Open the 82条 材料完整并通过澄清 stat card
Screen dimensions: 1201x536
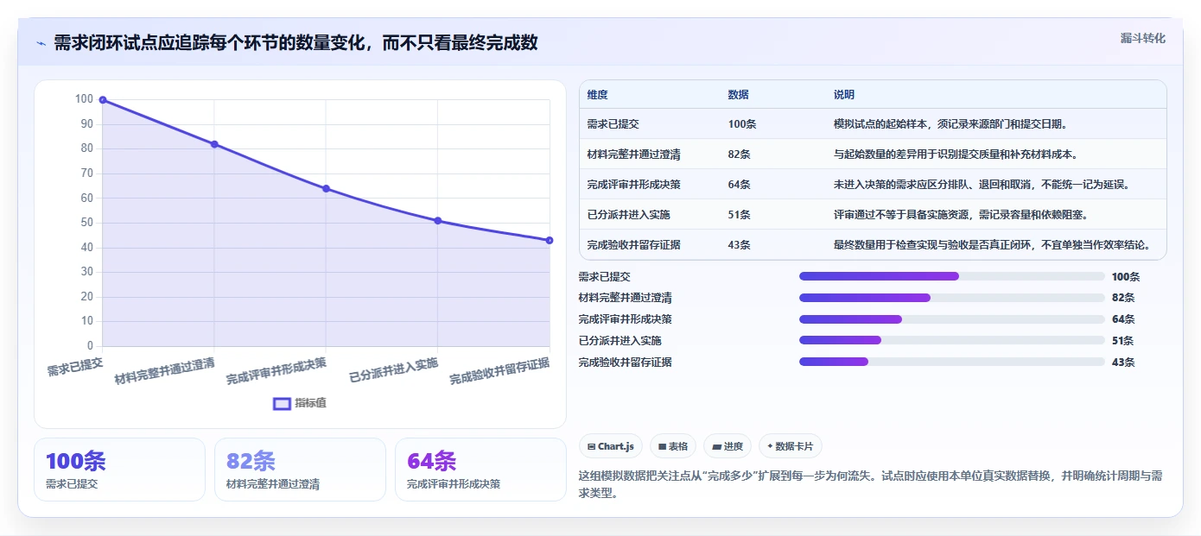[300, 470]
